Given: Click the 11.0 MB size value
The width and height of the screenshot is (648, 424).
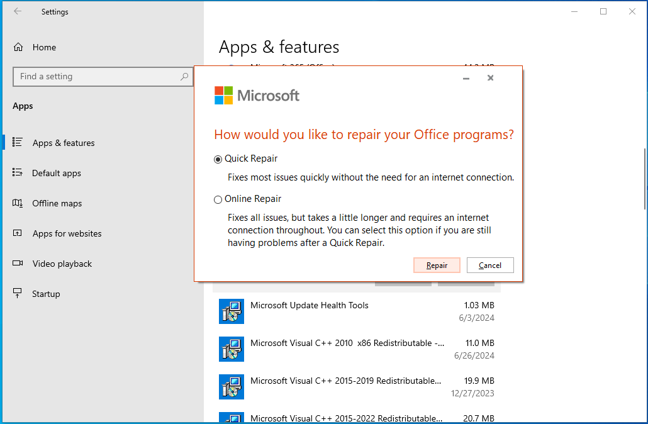Looking at the screenshot, I should pos(480,343).
